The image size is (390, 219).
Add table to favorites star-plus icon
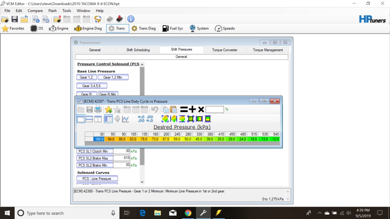coord(108,109)
